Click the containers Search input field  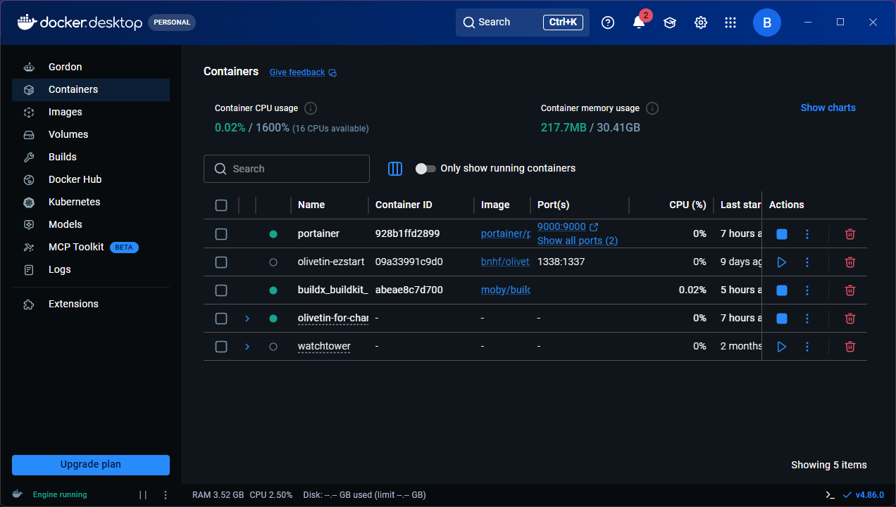(x=287, y=169)
